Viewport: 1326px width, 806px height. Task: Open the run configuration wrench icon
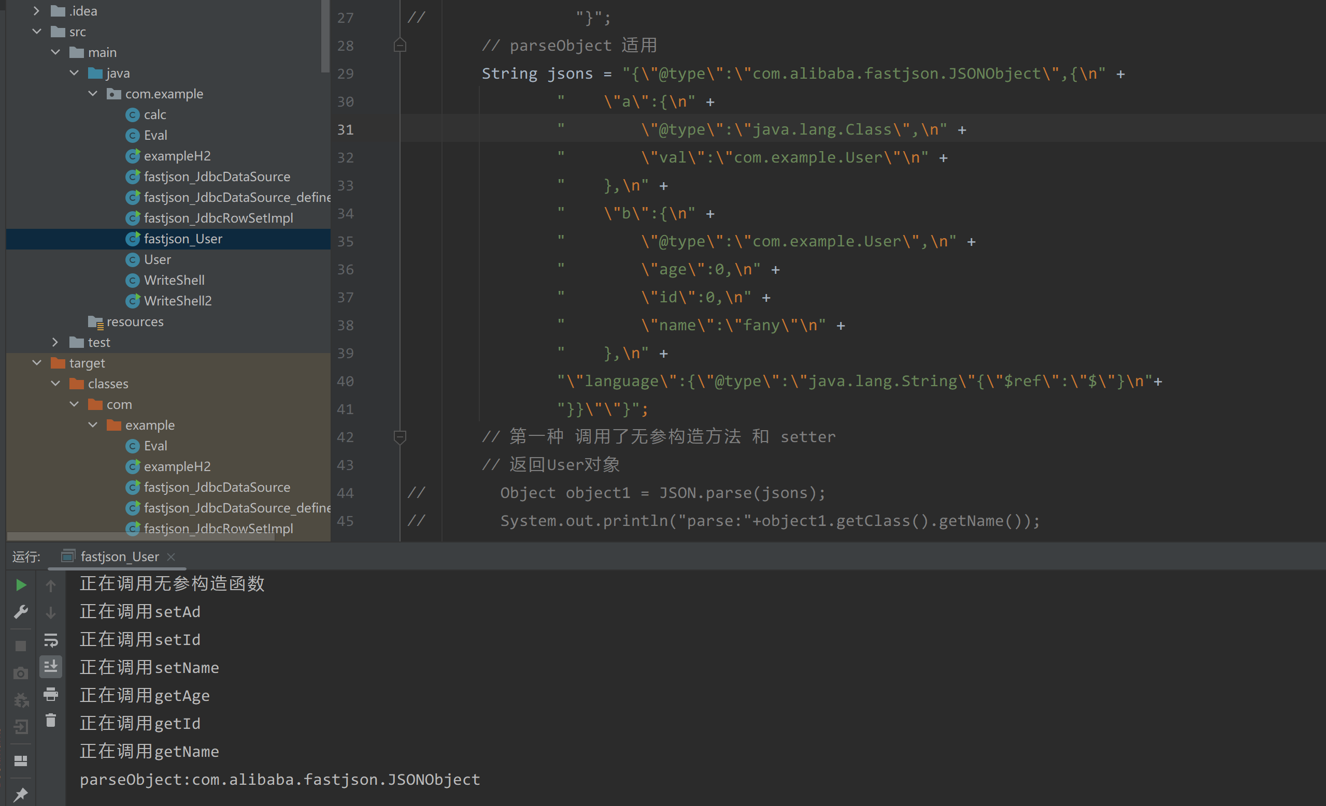point(20,611)
